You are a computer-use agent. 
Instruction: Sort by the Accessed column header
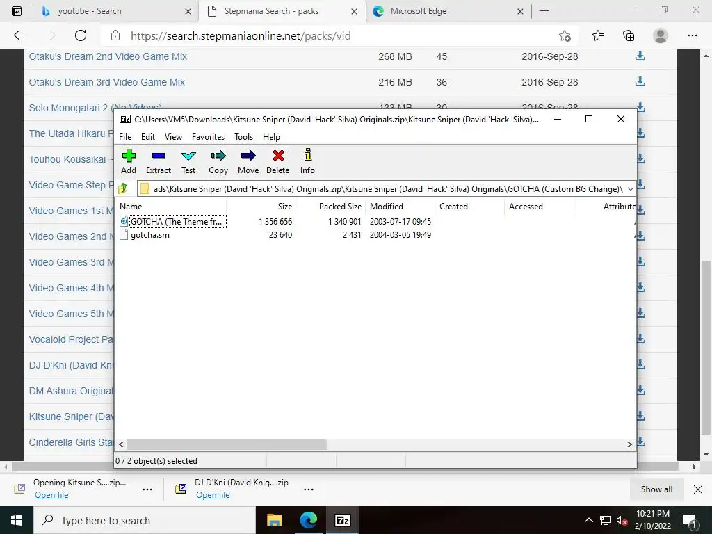point(539,206)
